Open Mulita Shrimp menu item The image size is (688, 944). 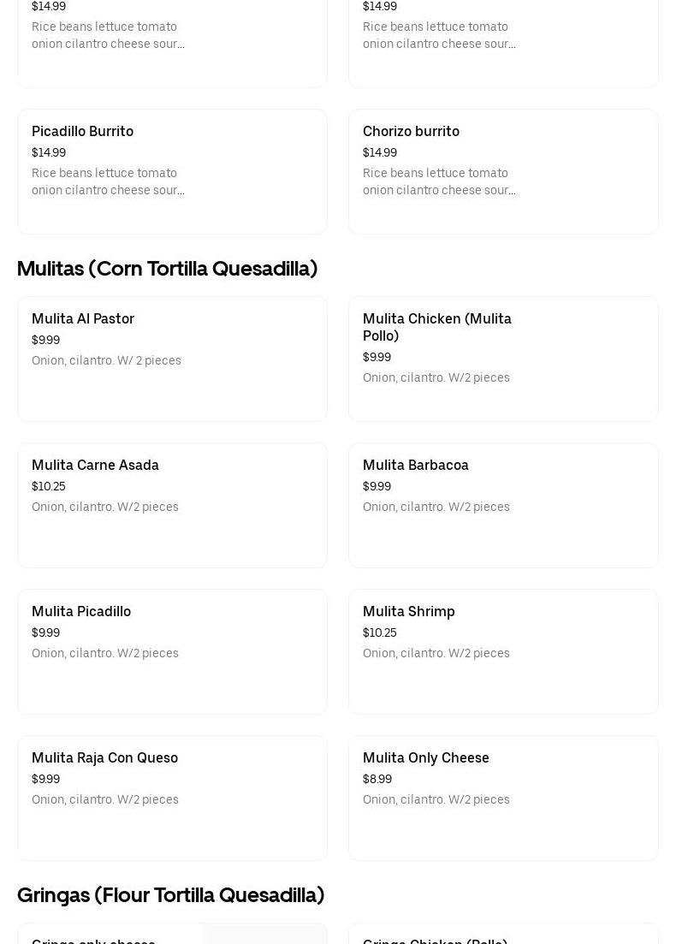409,612
